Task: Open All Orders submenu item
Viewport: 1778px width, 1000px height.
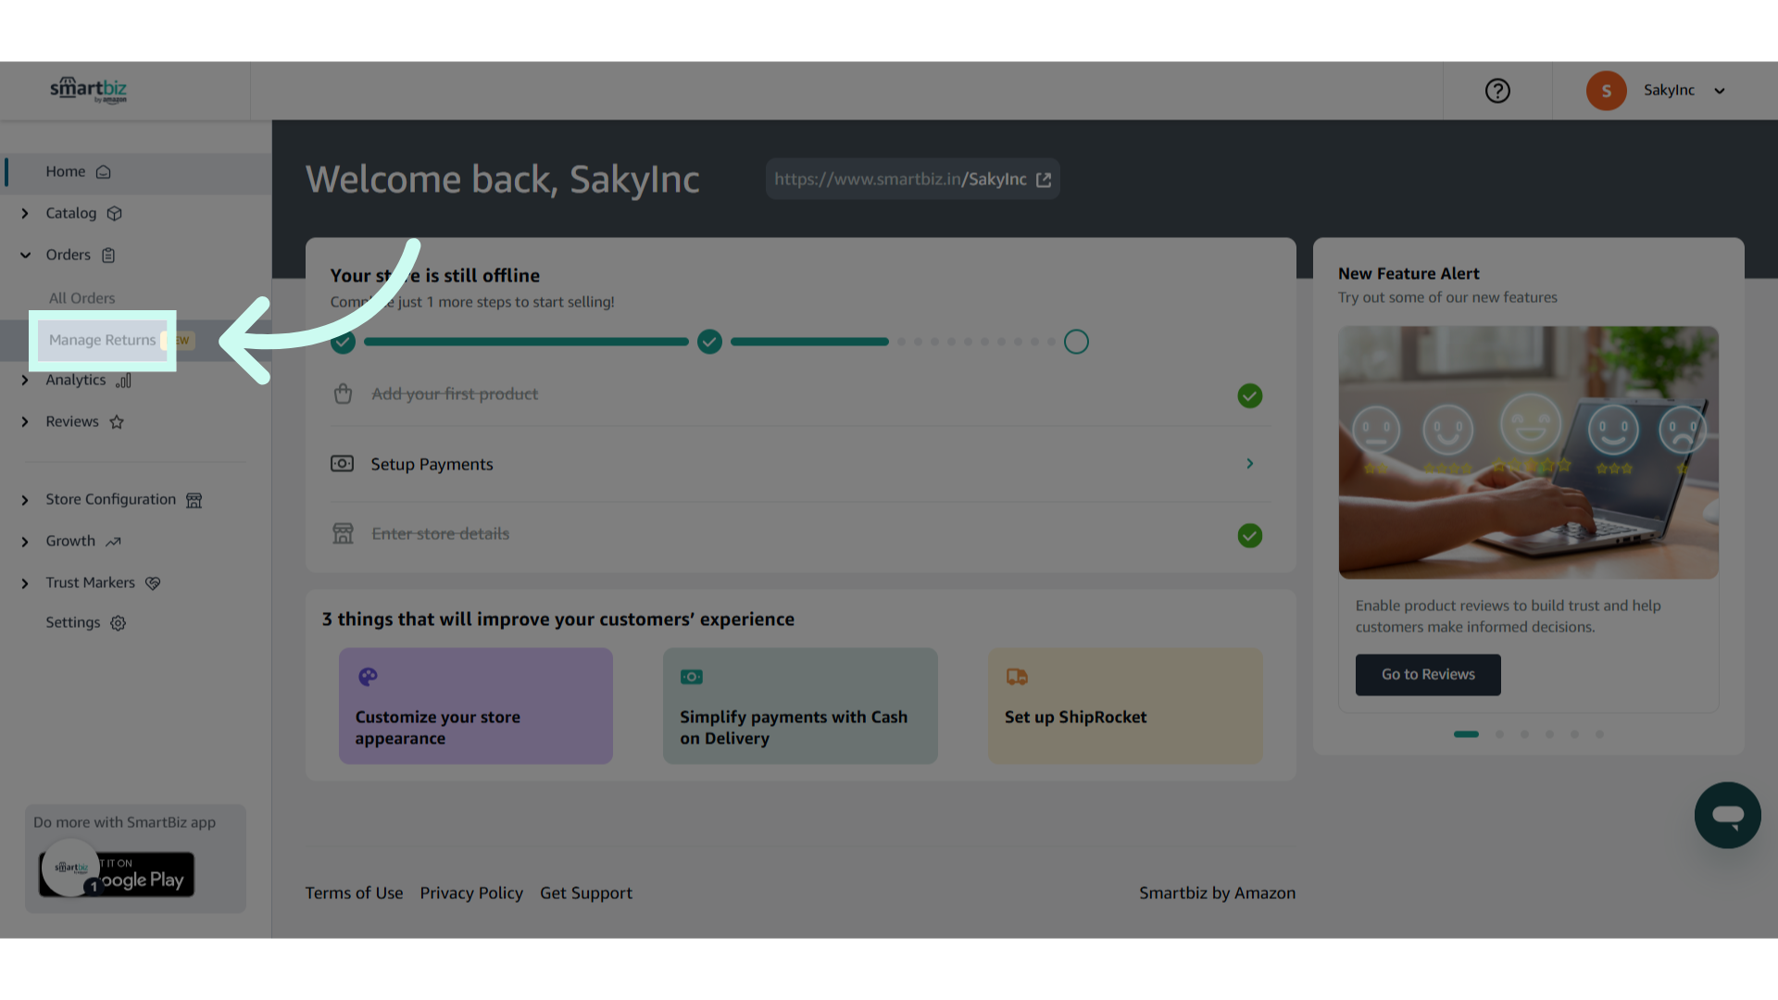Action: [x=81, y=298]
